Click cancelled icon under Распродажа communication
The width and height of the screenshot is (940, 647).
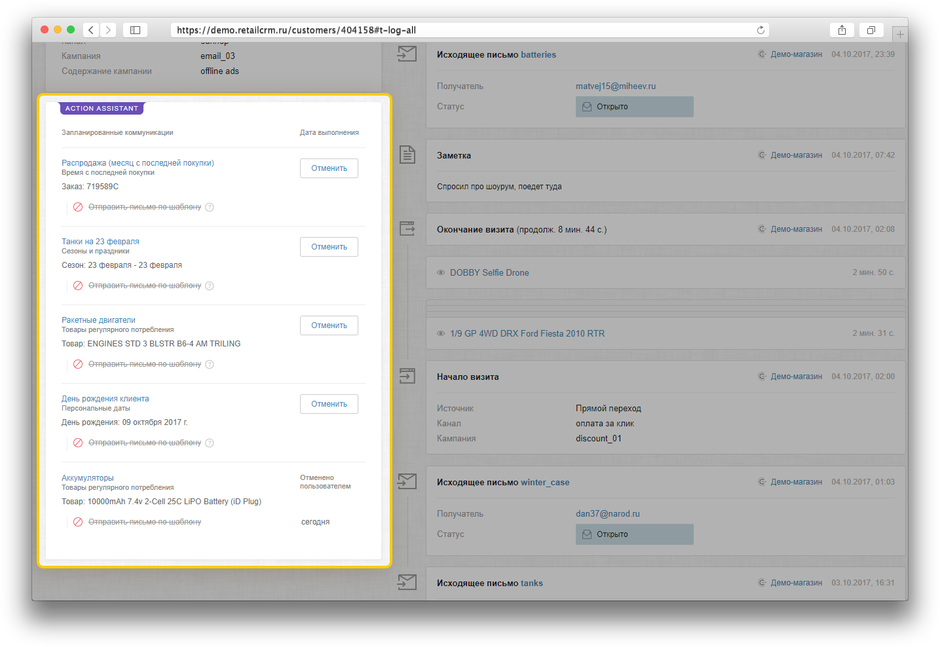[78, 207]
